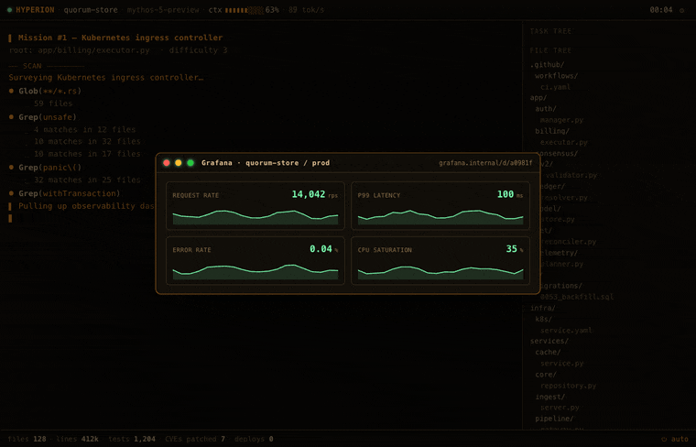
Task: Click the tests 1,204 status bar entry
Action: pos(132,439)
